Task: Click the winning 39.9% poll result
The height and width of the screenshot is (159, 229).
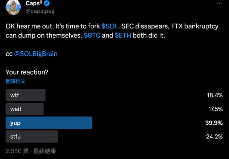Action: pos(214,123)
